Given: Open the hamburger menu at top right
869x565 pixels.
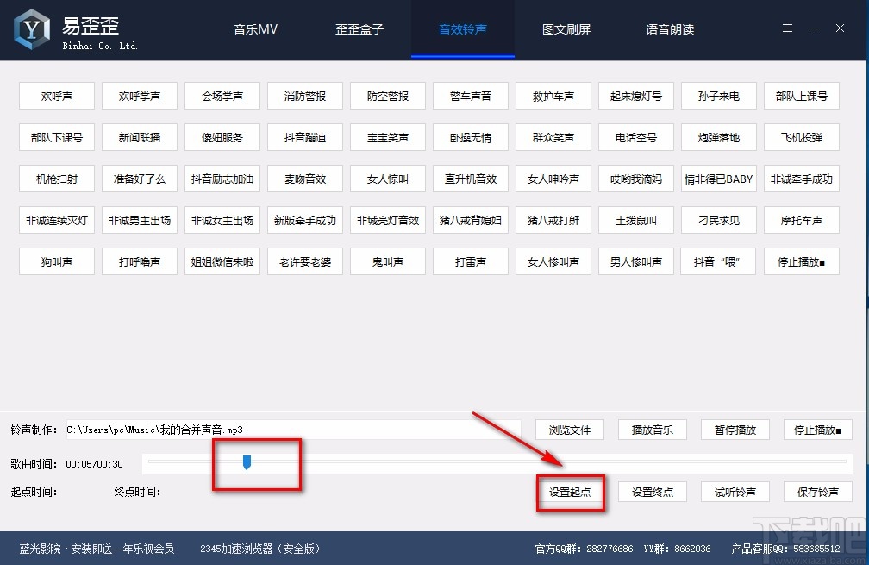Looking at the screenshot, I should (786, 27).
